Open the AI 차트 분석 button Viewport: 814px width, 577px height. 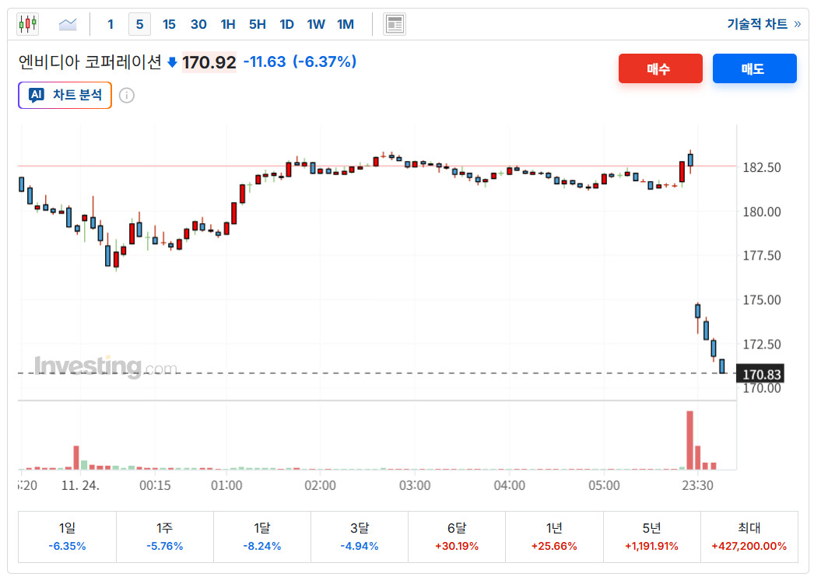[x=65, y=95]
